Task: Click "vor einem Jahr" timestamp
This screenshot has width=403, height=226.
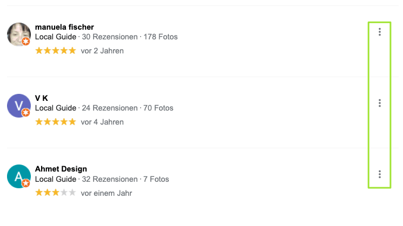Action: (x=107, y=193)
